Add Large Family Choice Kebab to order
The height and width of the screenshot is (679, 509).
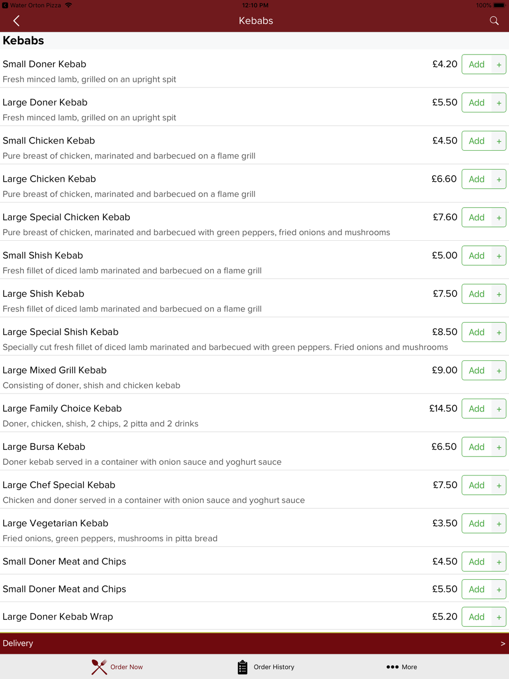tap(476, 409)
